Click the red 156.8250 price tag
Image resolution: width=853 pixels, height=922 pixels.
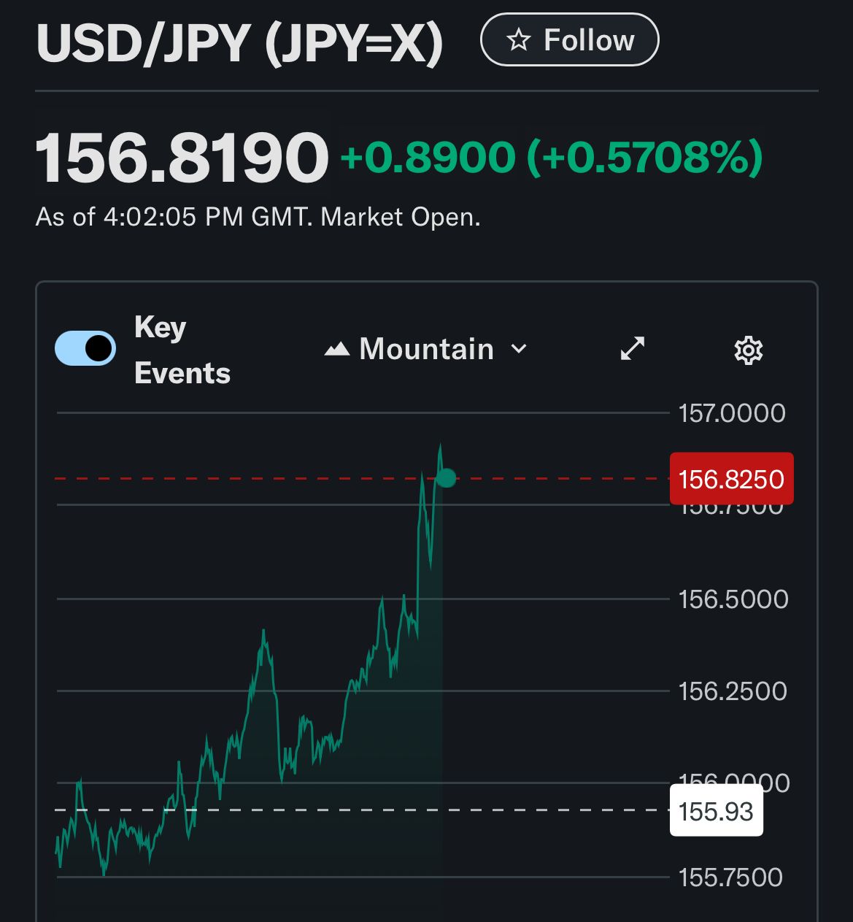(731, 479)
